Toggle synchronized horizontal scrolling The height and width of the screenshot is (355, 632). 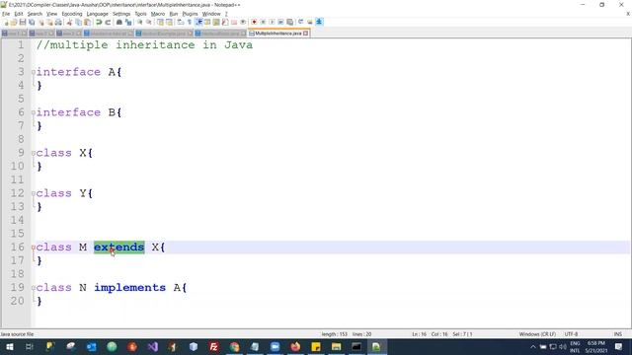coord(169,22)
